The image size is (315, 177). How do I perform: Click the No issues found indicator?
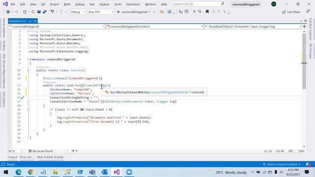pyautogui.click(x=40, y=151)
